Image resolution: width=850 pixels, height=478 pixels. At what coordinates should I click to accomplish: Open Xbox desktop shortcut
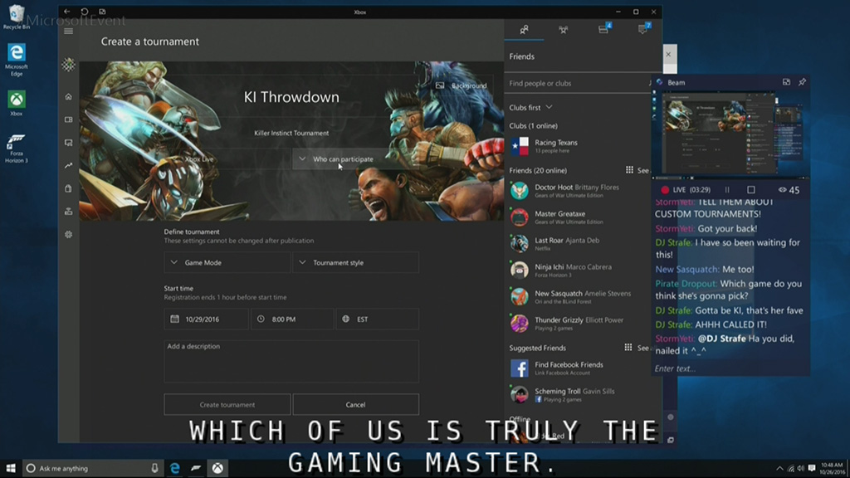pos(17,104)
